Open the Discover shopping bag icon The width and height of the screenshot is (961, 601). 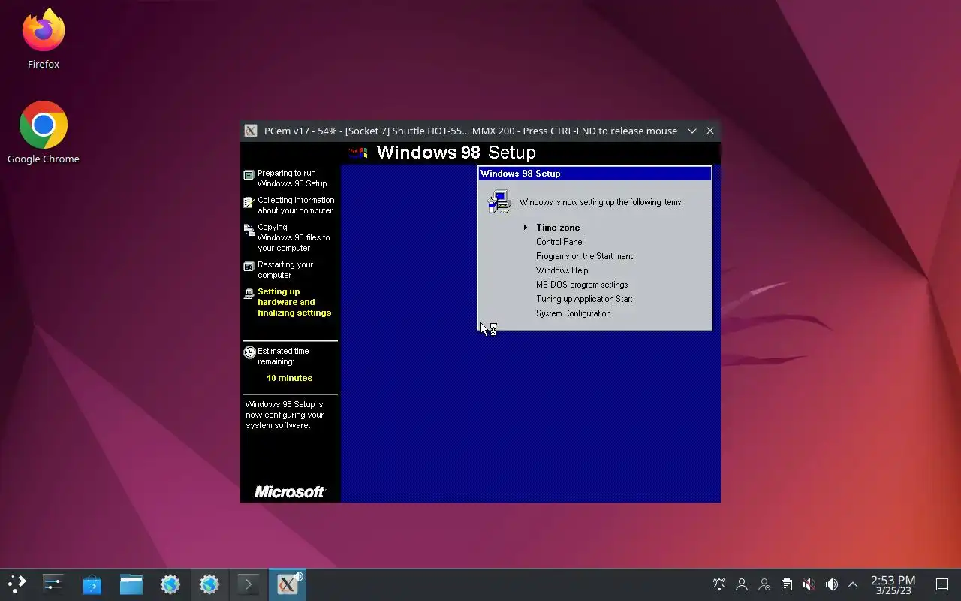[x=92, y=584]
